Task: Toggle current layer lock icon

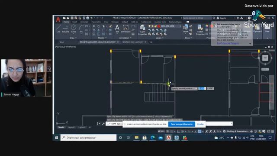Action: 155,26
